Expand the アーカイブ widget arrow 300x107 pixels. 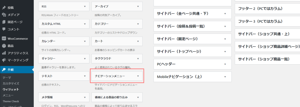138,6
